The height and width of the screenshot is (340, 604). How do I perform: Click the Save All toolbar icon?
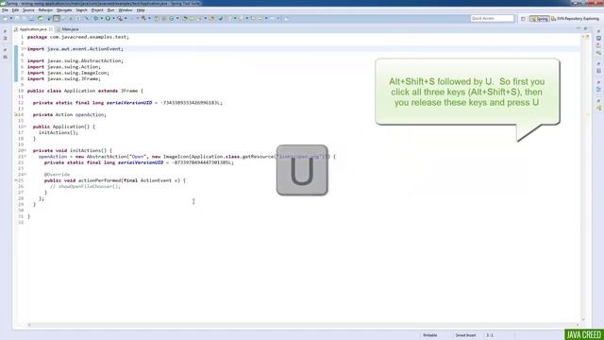pyautogui.click(x=24, y=19)
